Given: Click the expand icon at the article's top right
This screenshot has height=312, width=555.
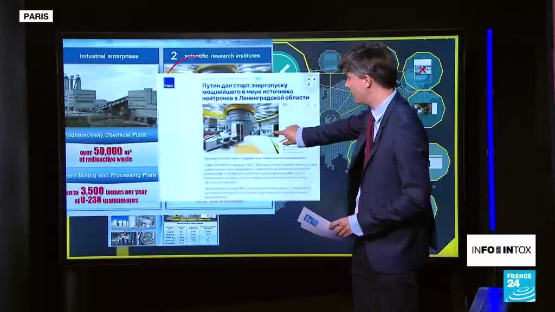Looking at the screenshot, I should 312,82.
